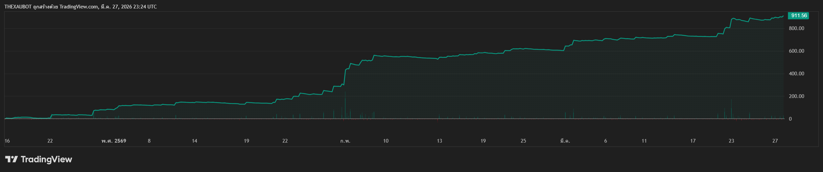
Task: Click the 13 date label
Action: coord(439,141)
